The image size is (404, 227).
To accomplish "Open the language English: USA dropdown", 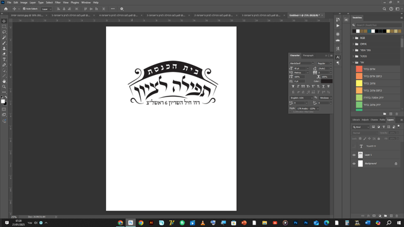I will pos(301,98).
